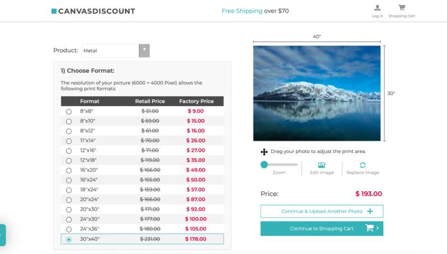The image size is (447, 254).
Task: Select the 24"x36" format radio button
Action: coord(69,229)
